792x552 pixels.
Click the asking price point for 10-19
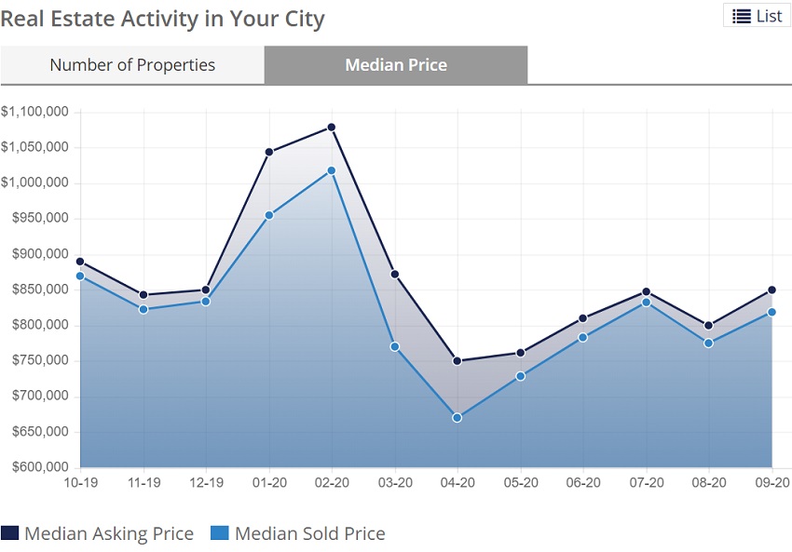click(x=81, y=262)
